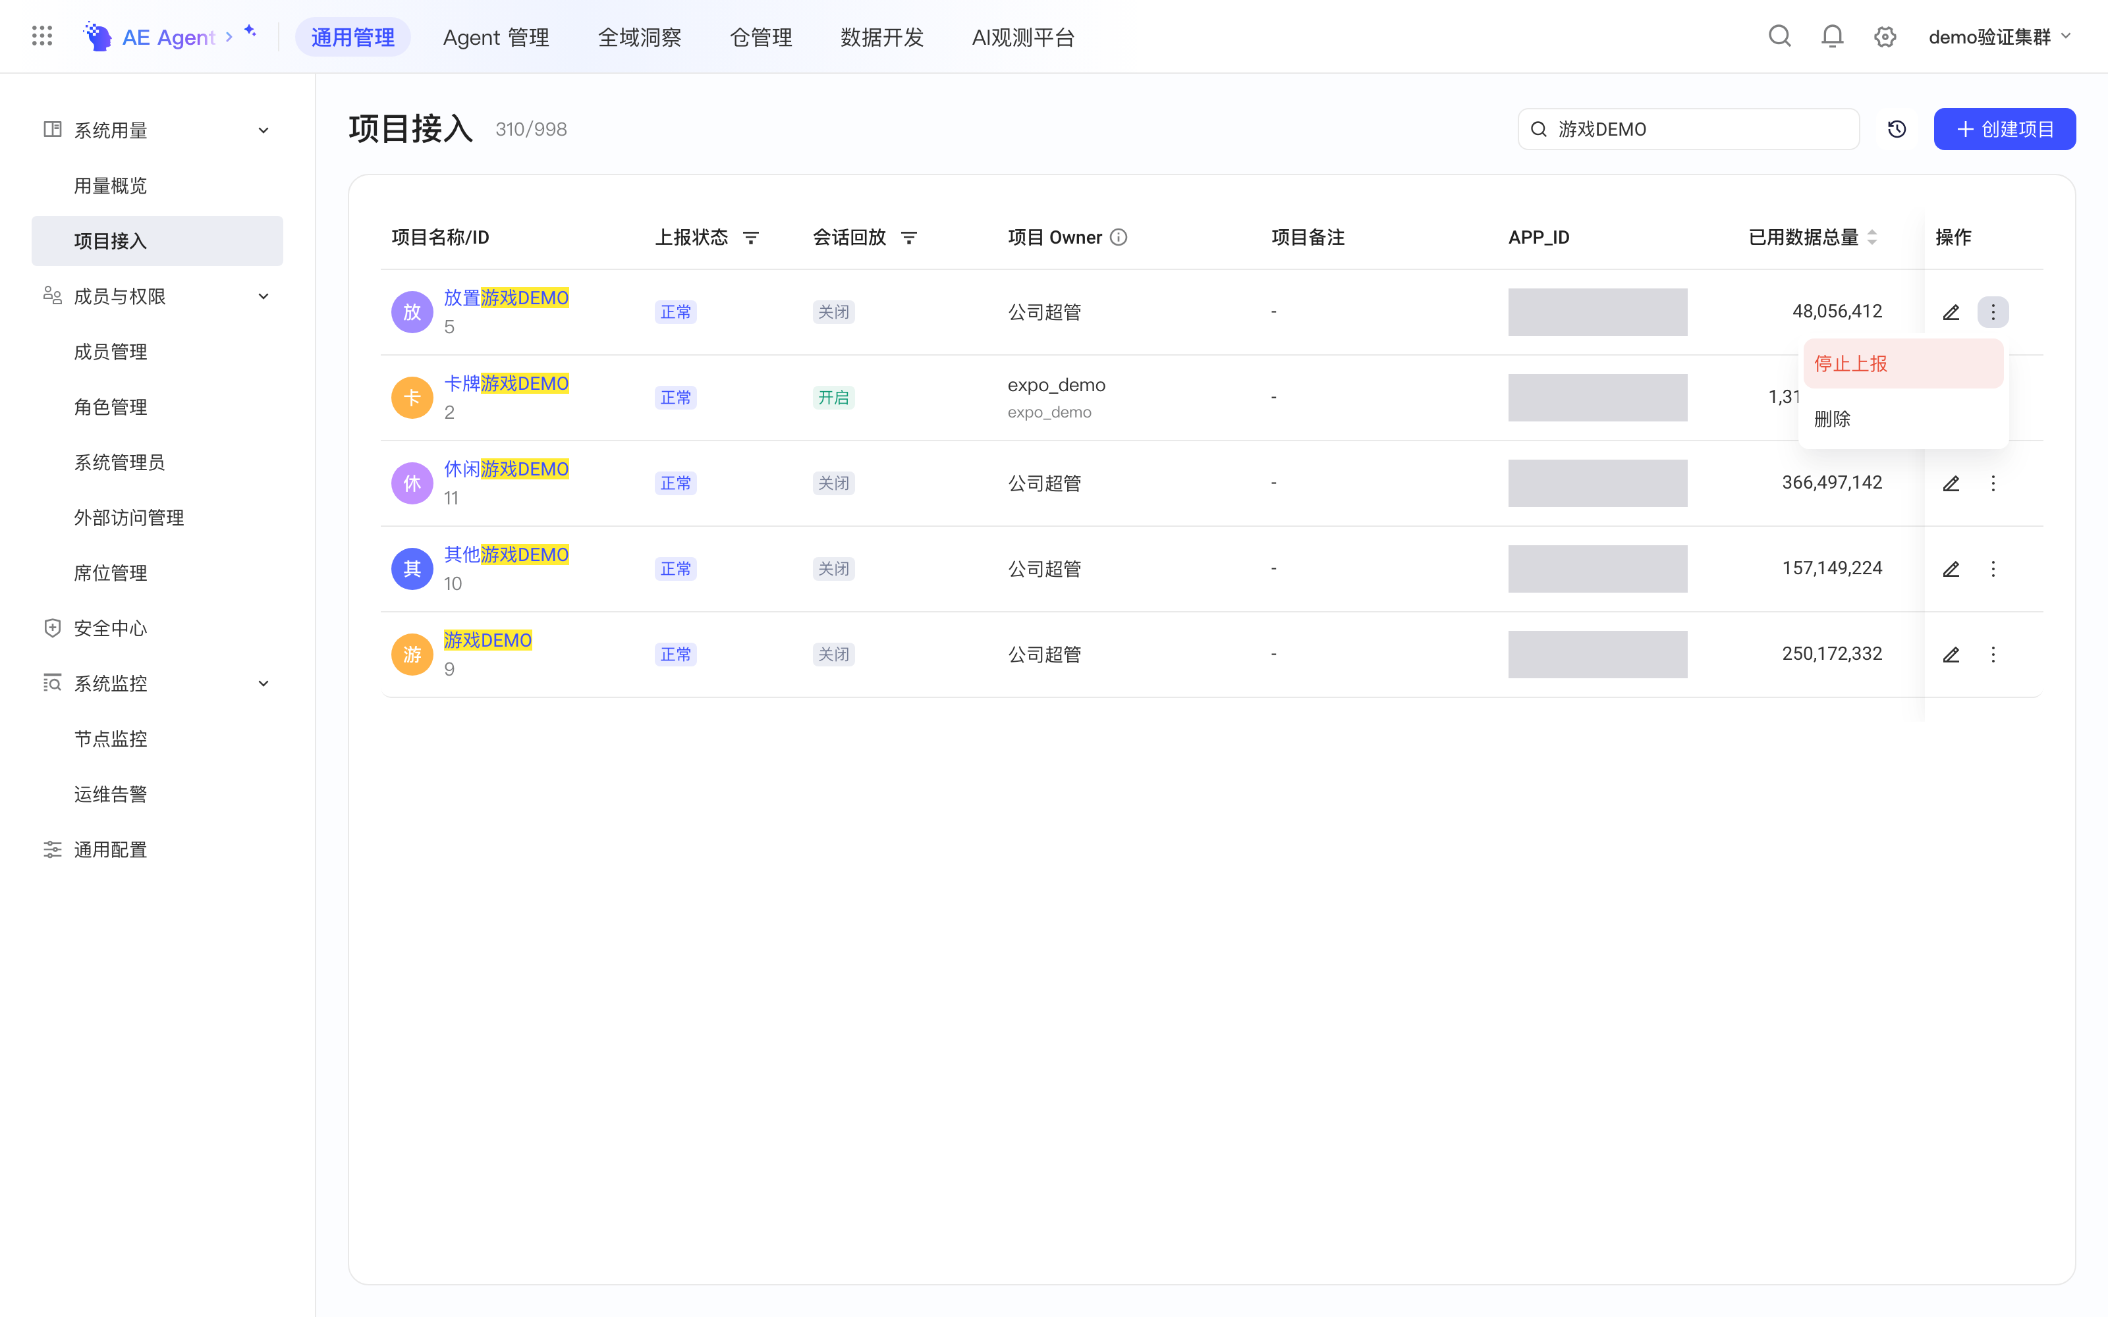Click the history clock icon beside search
This screenshot has width=2108, height=1317.
[1897, 129]
